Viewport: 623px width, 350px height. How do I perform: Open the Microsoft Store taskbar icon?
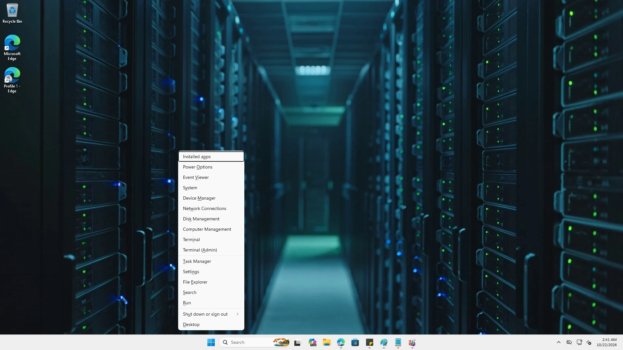pos(355,342)
